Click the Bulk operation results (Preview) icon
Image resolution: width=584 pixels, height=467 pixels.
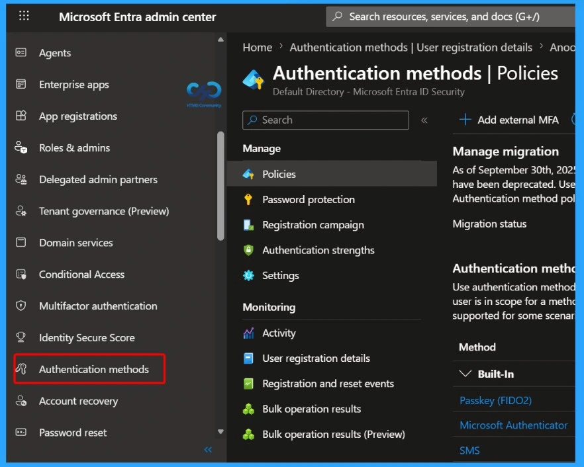coord(248,434)
